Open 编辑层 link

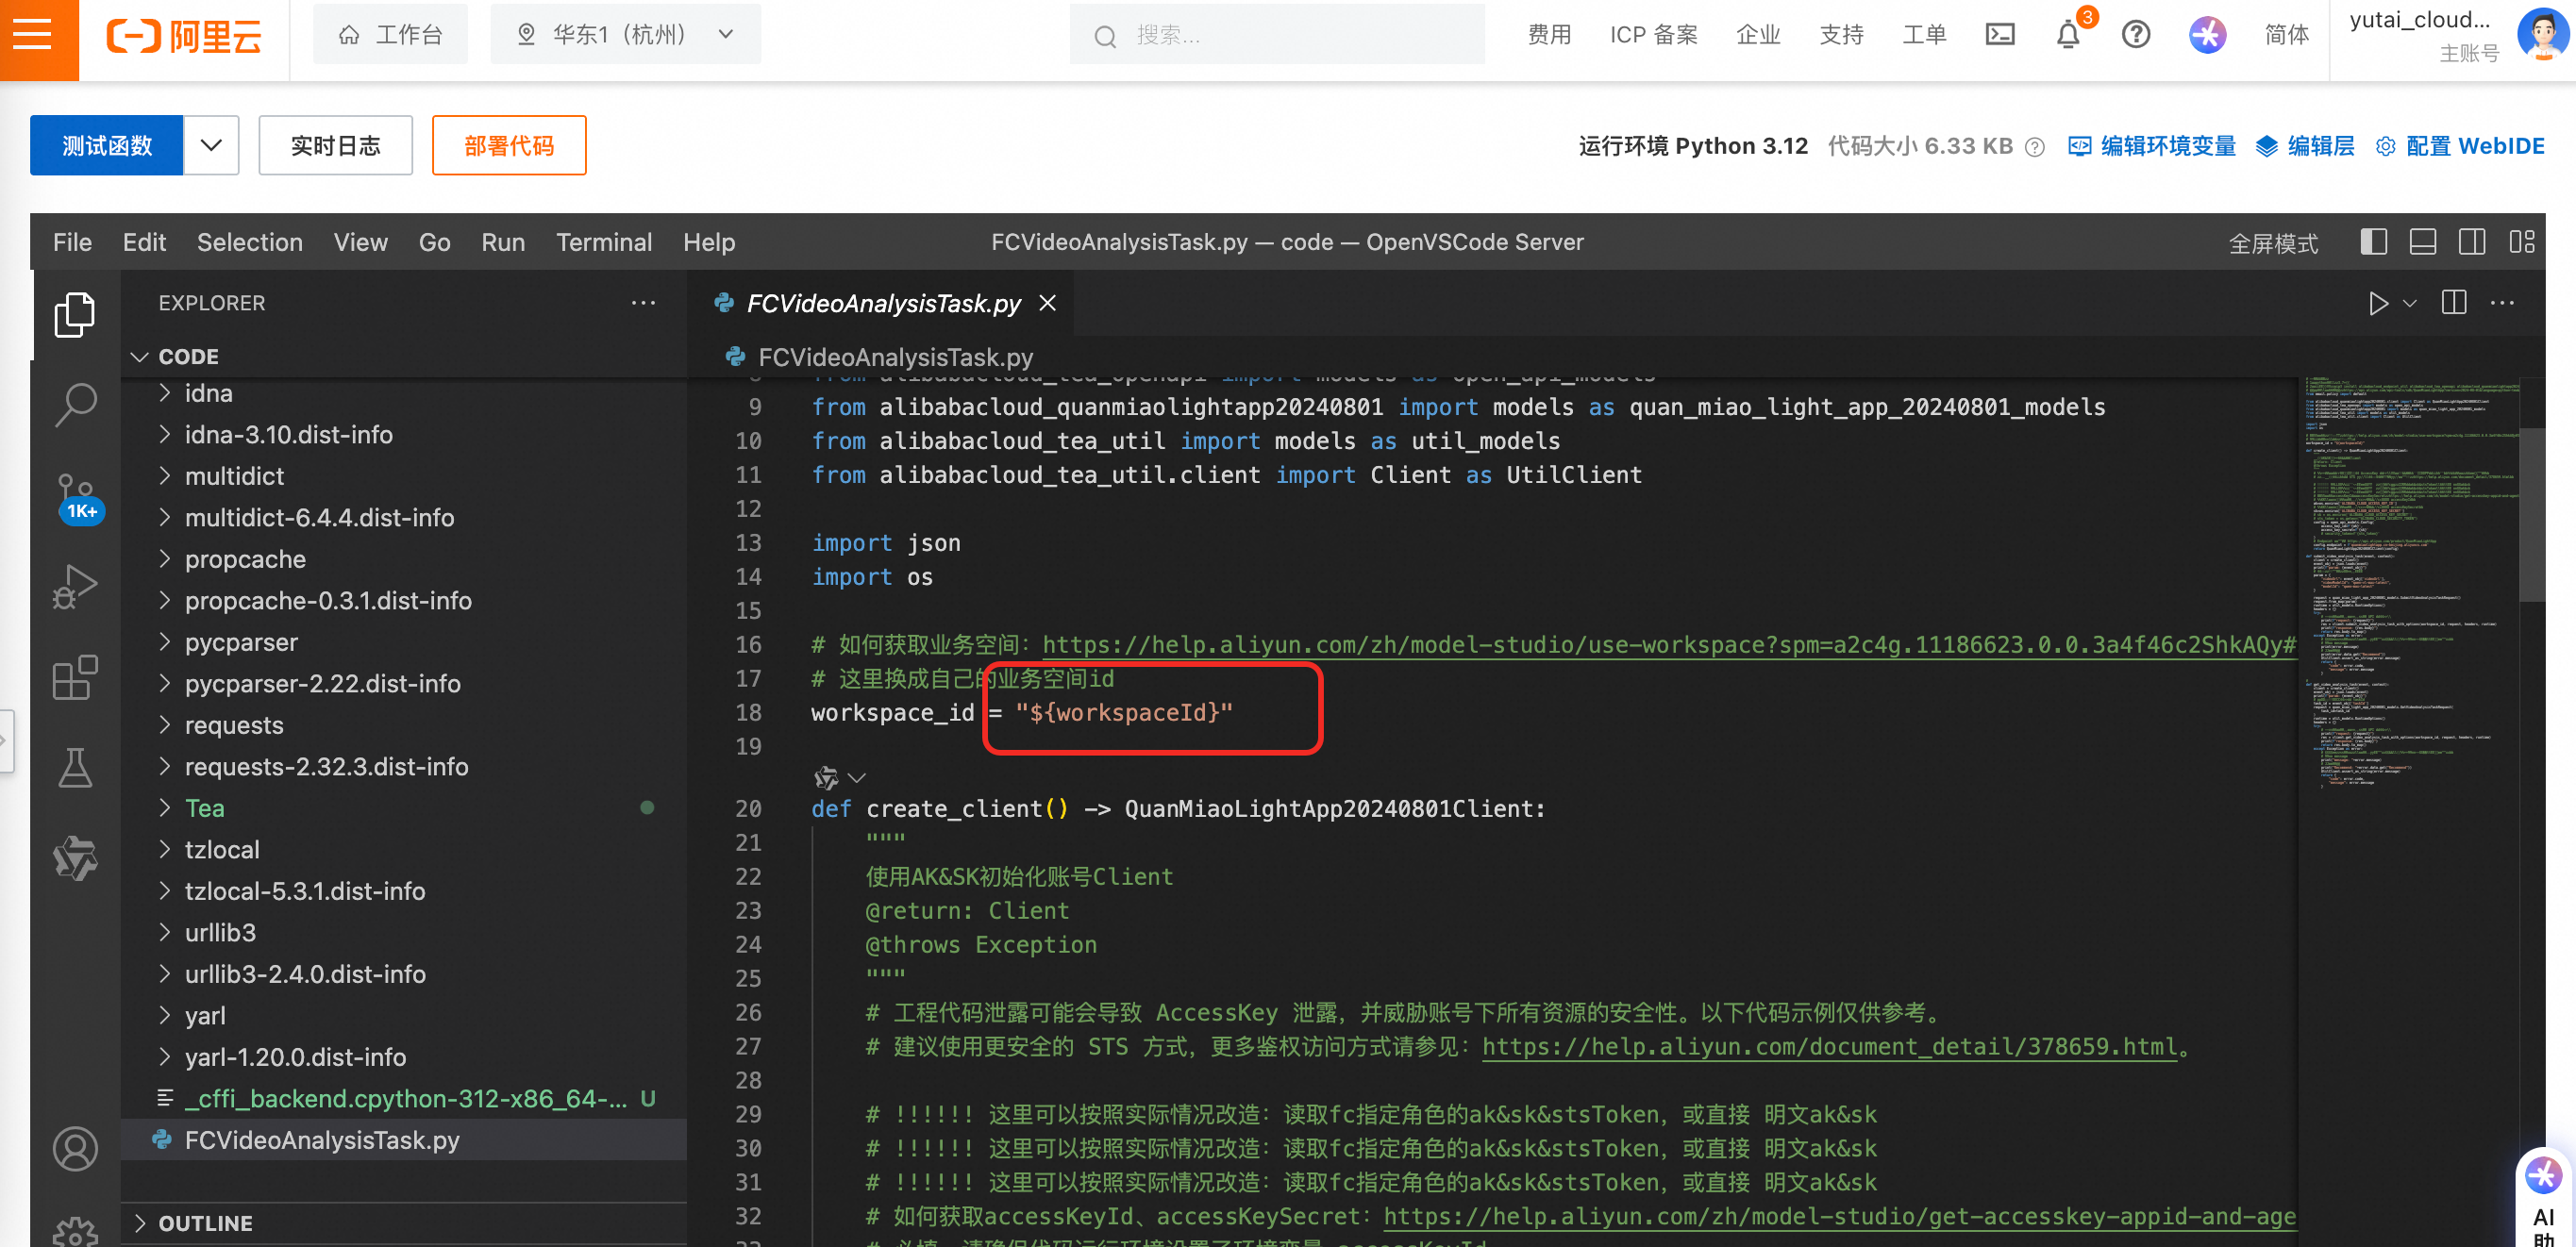(x=2305, y=146)
